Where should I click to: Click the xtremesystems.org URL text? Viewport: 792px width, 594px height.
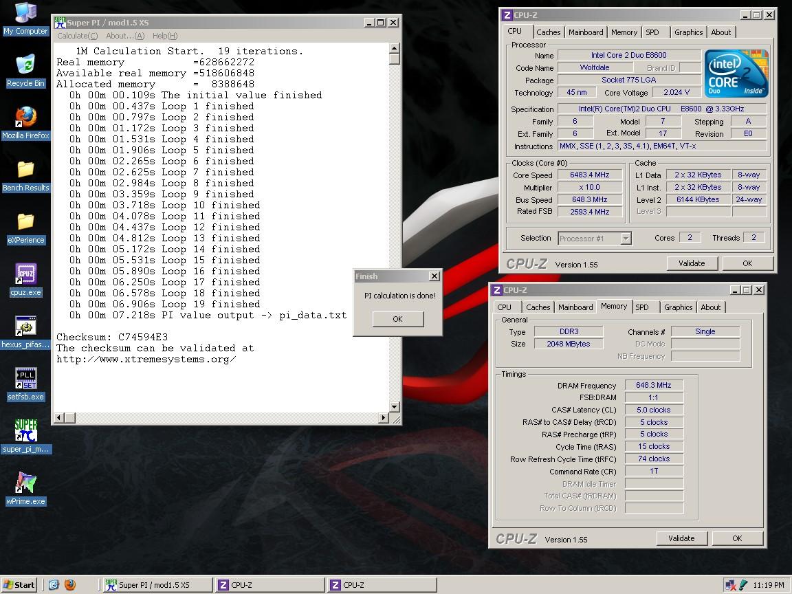pyautogui.click(x=146, y=359)
